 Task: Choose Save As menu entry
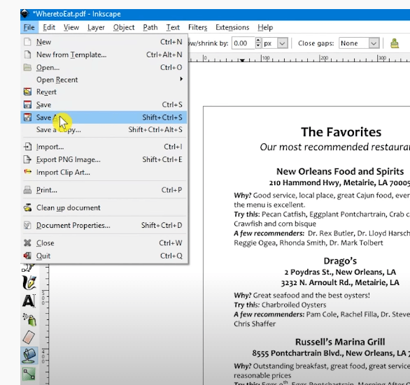[104, 117]
